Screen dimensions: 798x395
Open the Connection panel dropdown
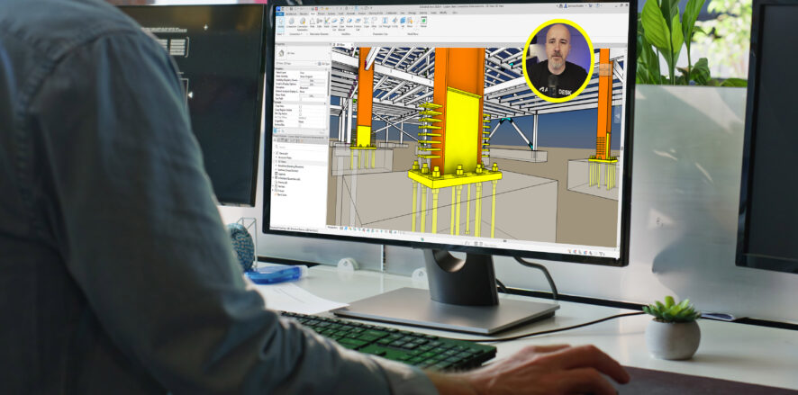point(296,34)
